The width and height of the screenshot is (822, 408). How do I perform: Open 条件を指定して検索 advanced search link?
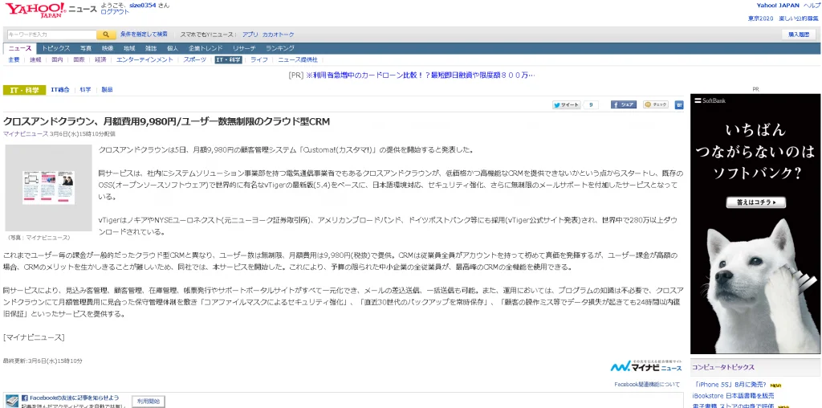pos(144,34)
